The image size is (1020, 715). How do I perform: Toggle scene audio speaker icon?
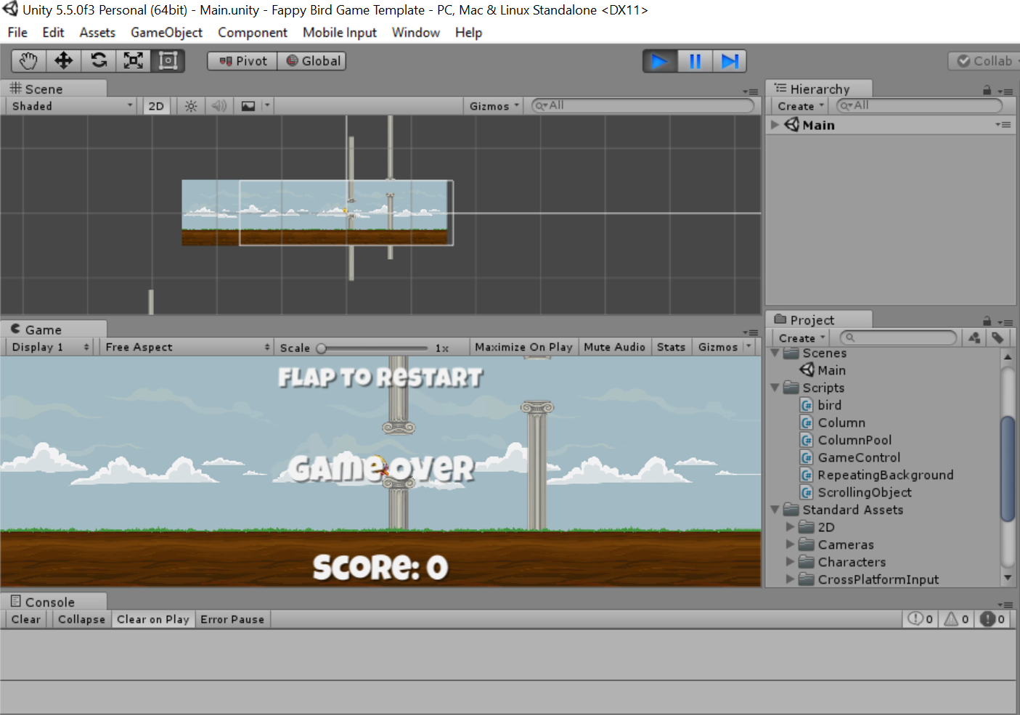219,106
